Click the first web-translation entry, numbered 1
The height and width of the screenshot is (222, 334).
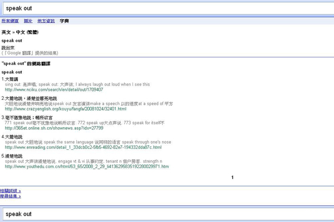point(10,79)
